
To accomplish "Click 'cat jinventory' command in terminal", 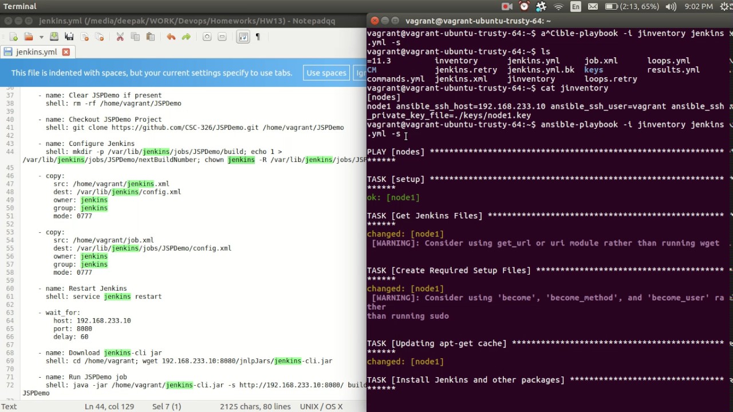I will [x=574, y=88].
